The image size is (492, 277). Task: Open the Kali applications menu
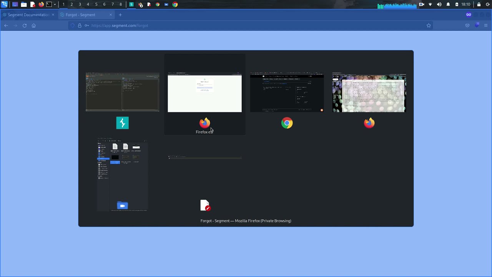pos(4,4)
